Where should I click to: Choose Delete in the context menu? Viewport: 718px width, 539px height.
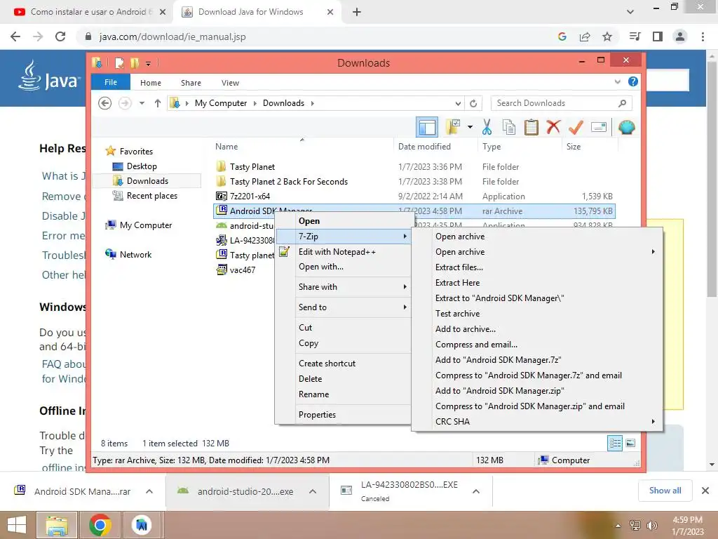[310, 379]
